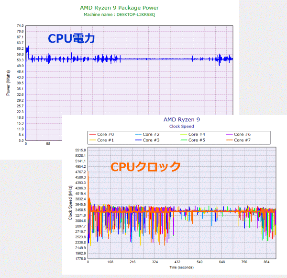Click the 3458.5 value on clock axis
This screenshot has height=278, width=287.
tap(80, 210)
